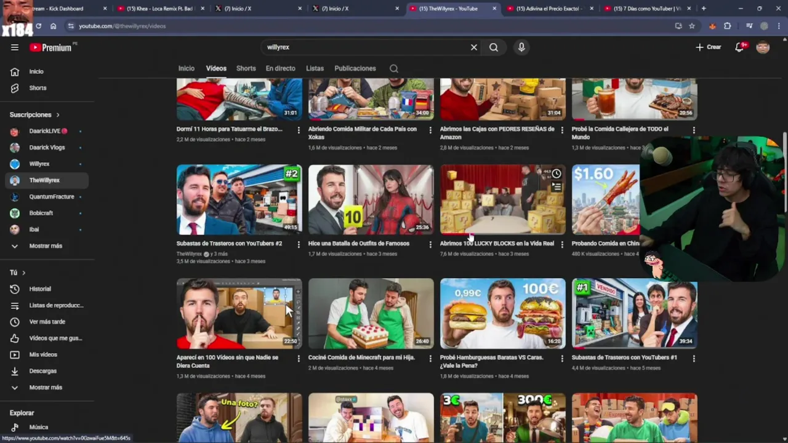This screenshot has height=443, width=788.
Task: Open the notifications bell
Action: click(x=740, y=47)
